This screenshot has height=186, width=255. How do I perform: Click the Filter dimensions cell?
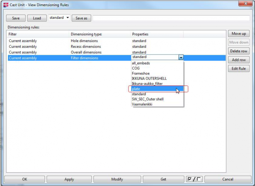tap(85, 58)
